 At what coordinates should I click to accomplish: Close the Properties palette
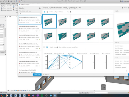(x=5, y=17)
